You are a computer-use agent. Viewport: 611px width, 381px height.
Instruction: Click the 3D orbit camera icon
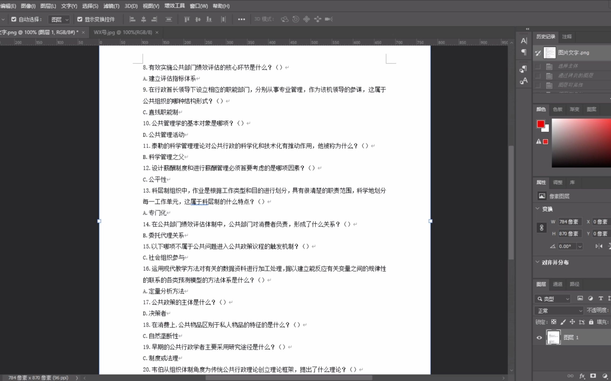(x=285, y=19)
